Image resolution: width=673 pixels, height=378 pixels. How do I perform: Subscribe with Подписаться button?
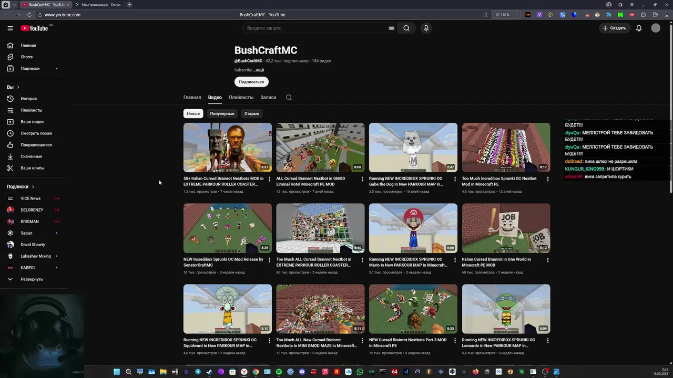[251, 82]
